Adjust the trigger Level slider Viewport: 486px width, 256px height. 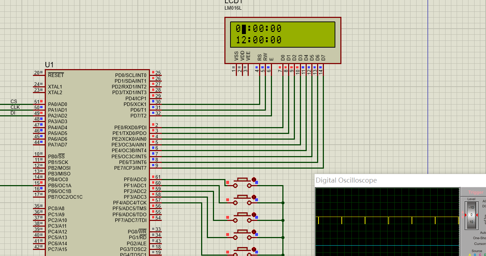[472, 215]
